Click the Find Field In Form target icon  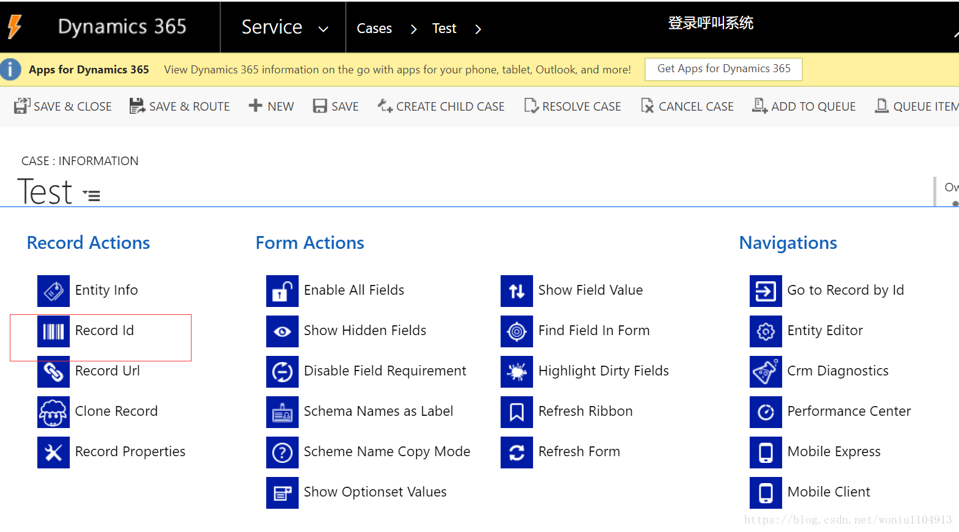pyautogui.click(x=517, y=331)
